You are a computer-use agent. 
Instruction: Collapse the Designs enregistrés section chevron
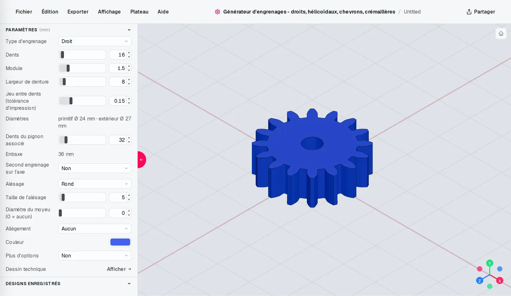[x=129, y=284]
